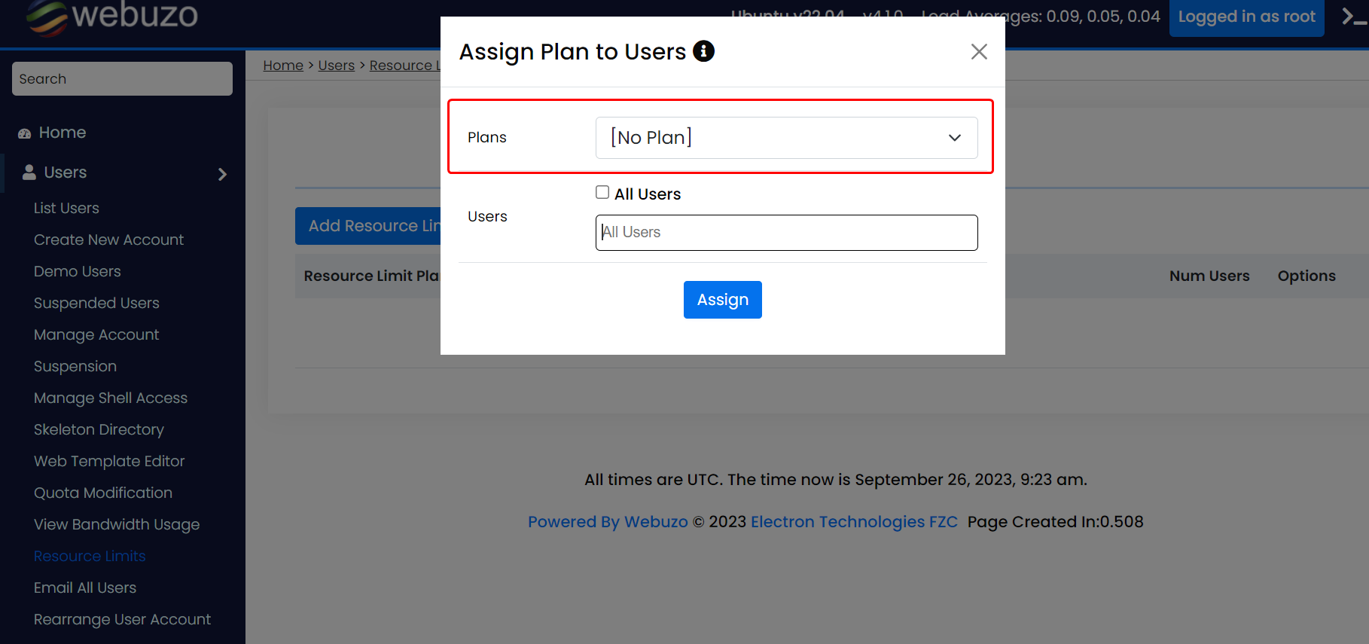The width and height of the screenshot is (1369, 644).
Task: Click the Users person icon in sidebar
Action: pyautogui.click(x=29, y=172)
